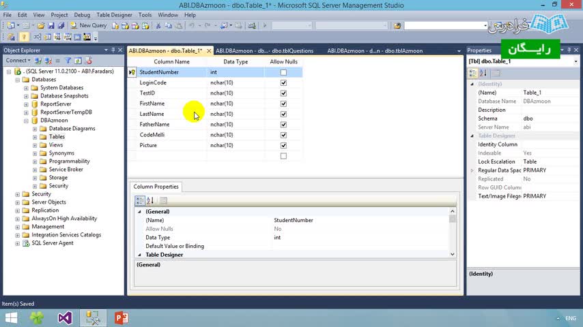Select the Column Properties tab
The height and width of the screenshot is (327, 583).
156,187
